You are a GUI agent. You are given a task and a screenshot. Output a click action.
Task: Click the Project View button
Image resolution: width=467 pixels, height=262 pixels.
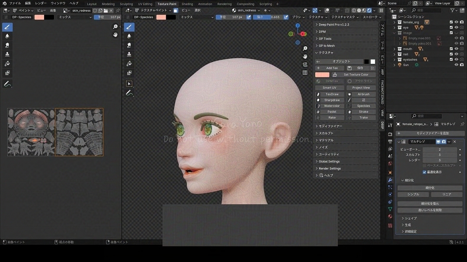pos(361,88)
